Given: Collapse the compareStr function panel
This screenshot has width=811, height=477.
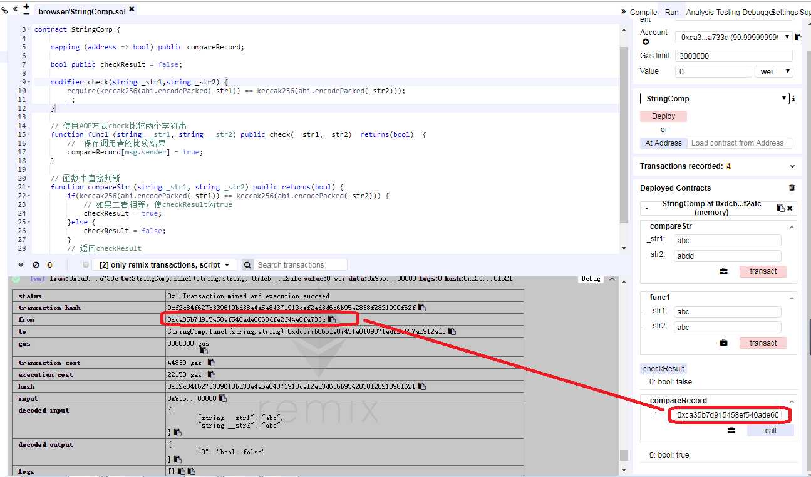Looking at the screenshot, I should [x=792, y=227].
